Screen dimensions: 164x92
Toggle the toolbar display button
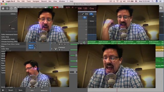tap(15, 8)
